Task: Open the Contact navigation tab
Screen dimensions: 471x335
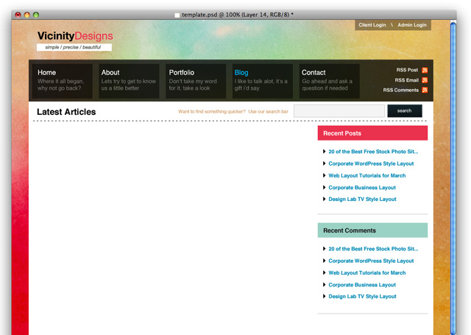Action: pos(329,81)
